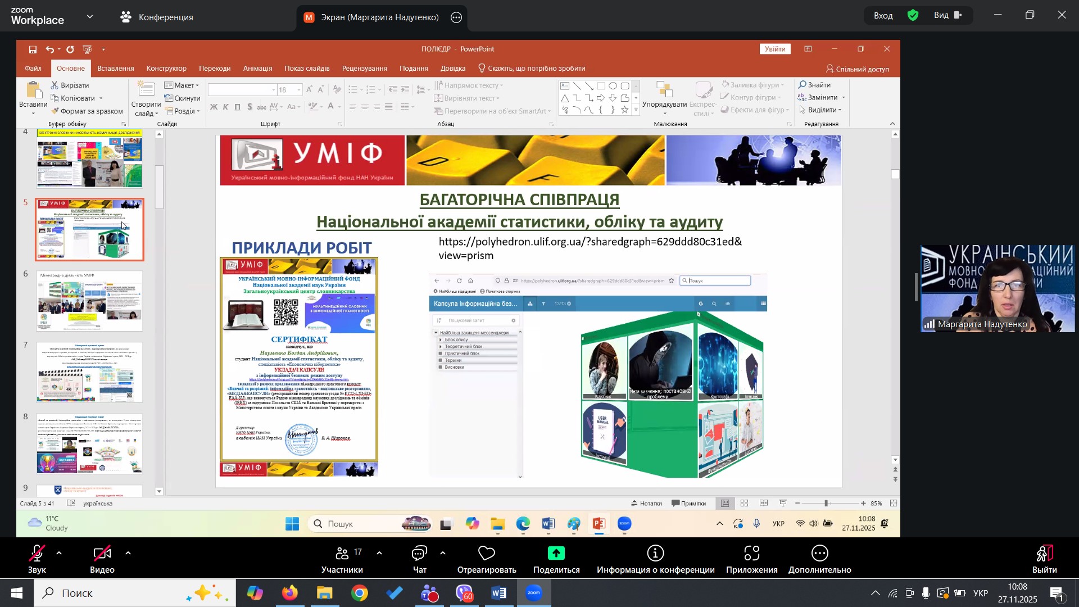This screenshot has height=607, width=1079.
Task: Toggle the green encryption shield icon
Action: 913,16
